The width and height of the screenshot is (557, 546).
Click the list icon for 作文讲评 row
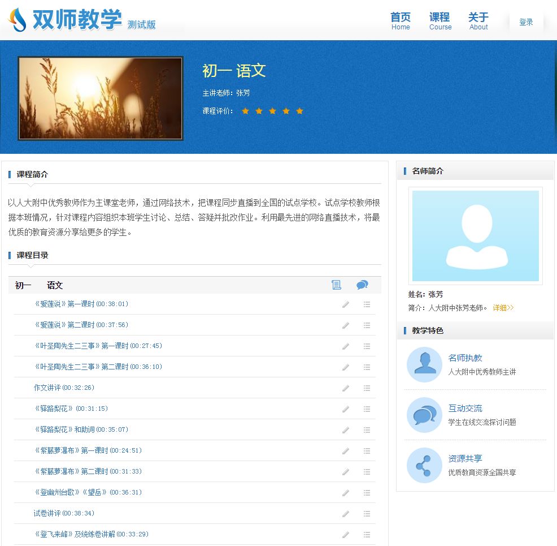coord(367,388)
